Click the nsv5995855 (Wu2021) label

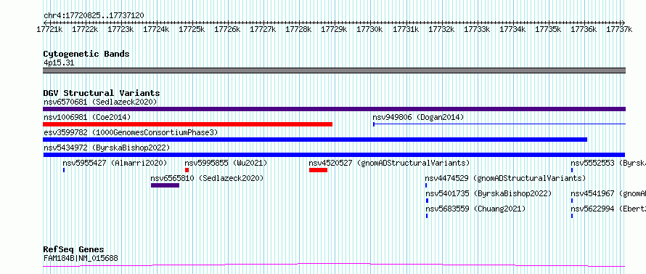click(226, 163)
